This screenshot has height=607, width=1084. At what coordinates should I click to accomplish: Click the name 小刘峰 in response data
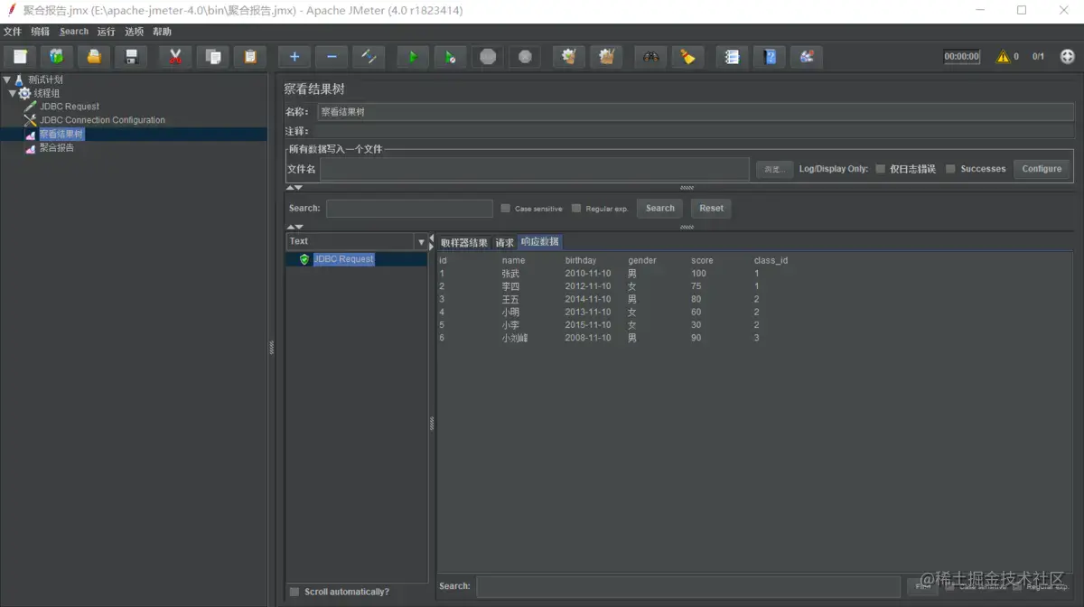point(515,338)
